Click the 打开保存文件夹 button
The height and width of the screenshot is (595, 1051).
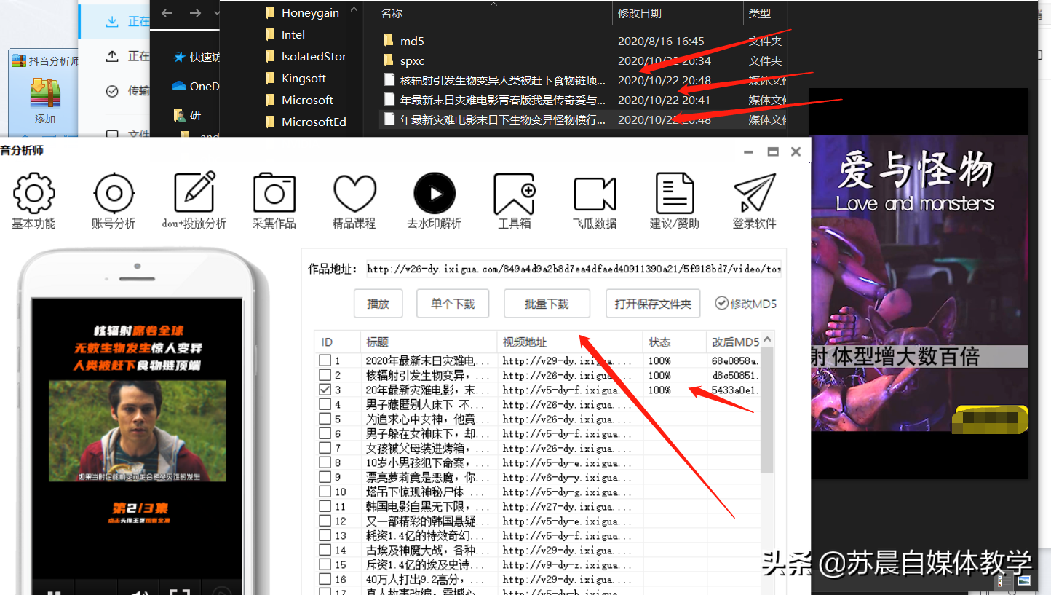653,304
